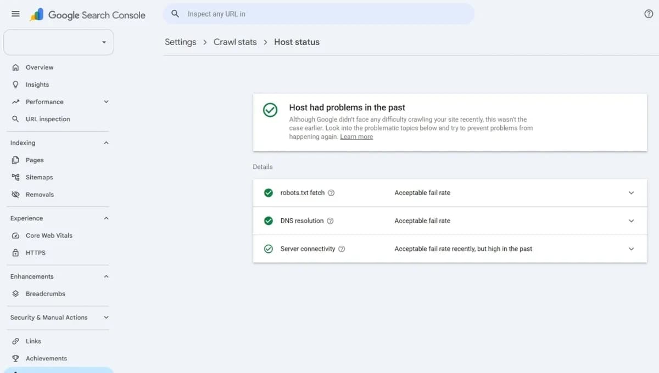The width and height of the screenshot is (659, 373).
Task: Show help for Server connectivity
Action: pyautogui.click(x=342, y=249)
